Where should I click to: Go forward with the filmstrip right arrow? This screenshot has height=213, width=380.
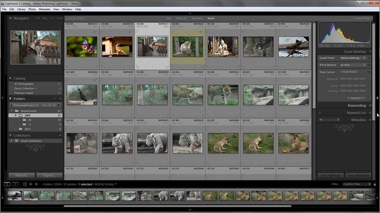pyautogui.click(x=36, y=184)
